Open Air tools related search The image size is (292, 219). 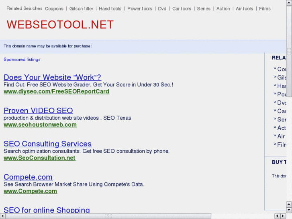pos(245,9)
